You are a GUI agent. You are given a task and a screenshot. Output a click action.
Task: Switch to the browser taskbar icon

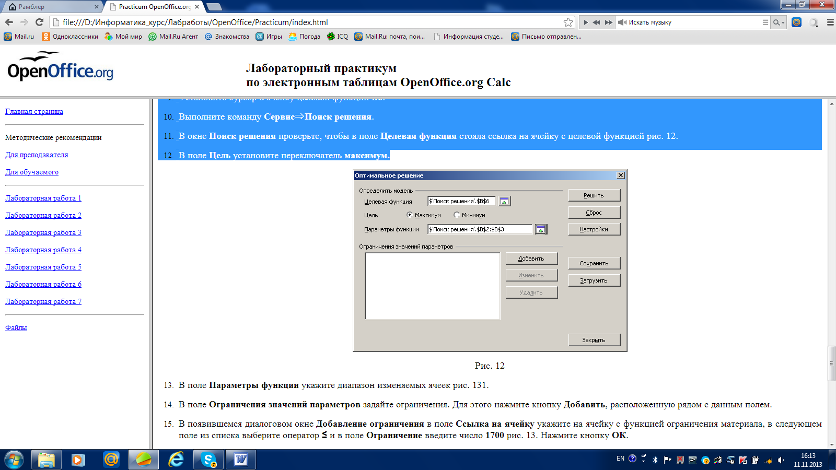click(x=144, y=460)
